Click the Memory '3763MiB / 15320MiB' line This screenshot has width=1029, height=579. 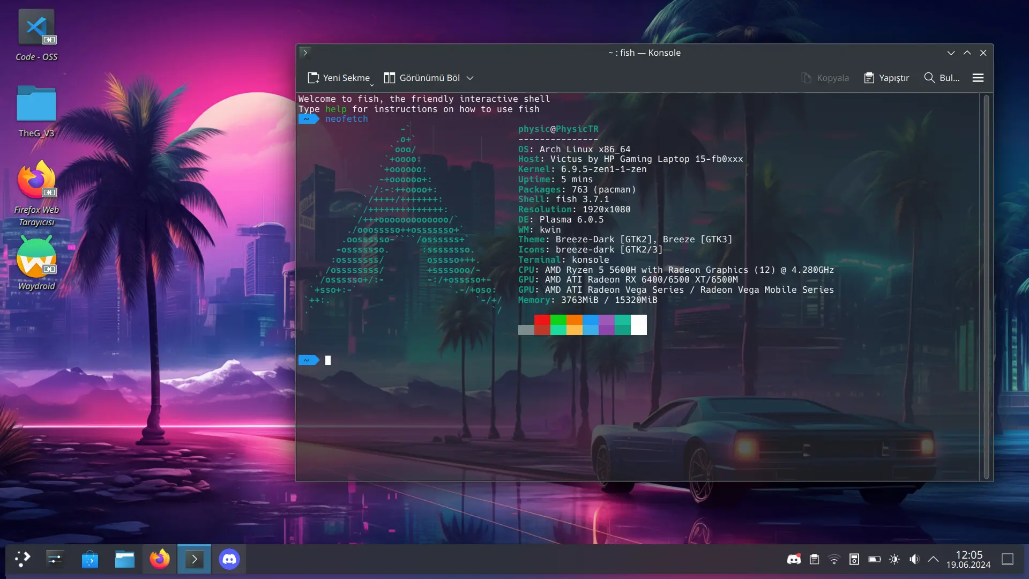(587, 300)
